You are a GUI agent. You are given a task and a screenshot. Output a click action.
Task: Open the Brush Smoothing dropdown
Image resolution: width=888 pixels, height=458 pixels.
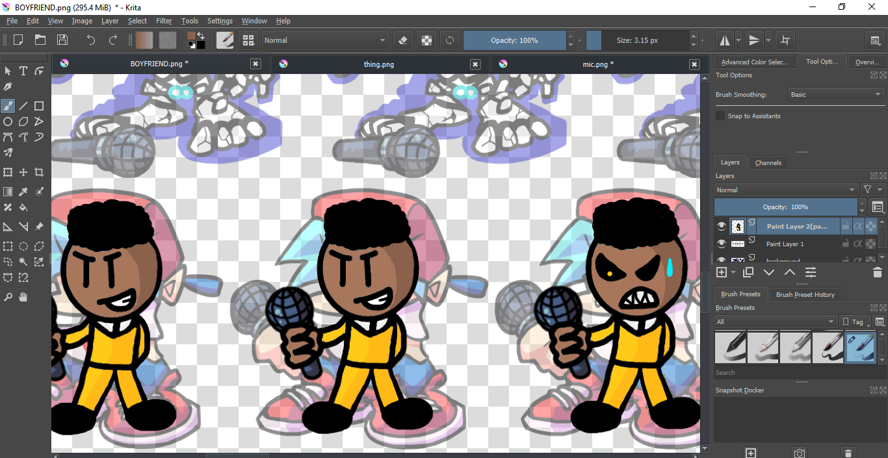coord(836,94)
